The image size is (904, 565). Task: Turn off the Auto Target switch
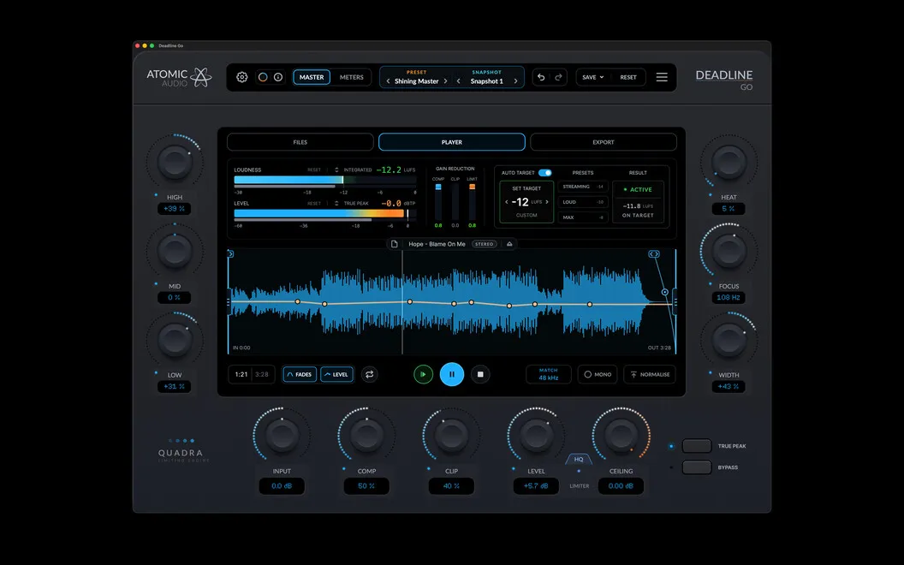[x=544, y=173]
